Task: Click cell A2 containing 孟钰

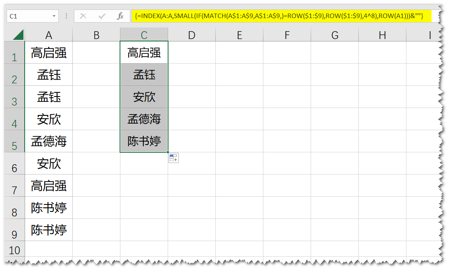Action: 48,75
